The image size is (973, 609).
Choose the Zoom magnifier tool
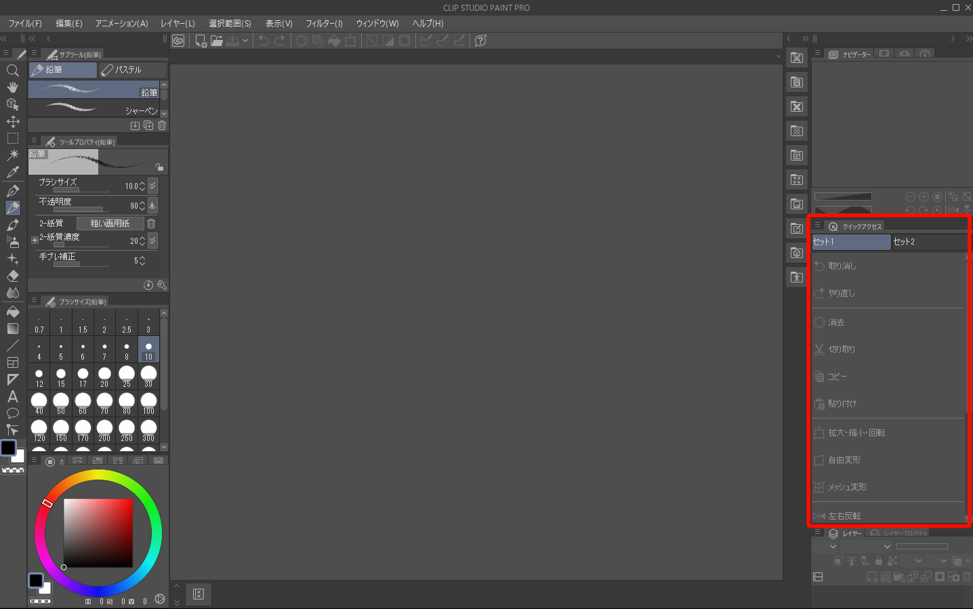(12, 70)
